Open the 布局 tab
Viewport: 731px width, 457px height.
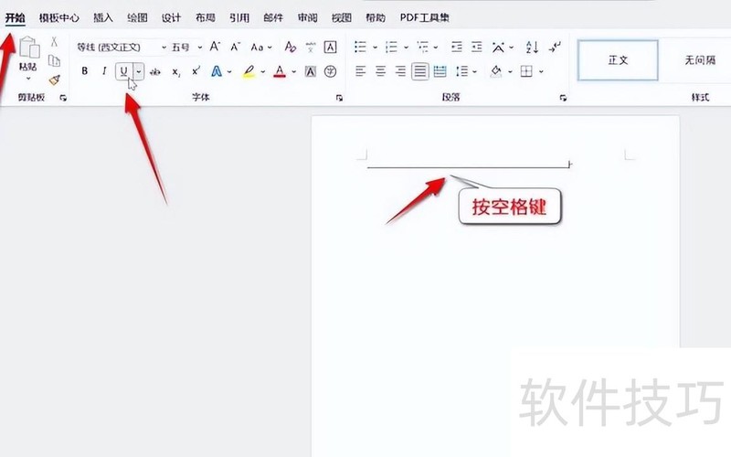pos(205,17)
